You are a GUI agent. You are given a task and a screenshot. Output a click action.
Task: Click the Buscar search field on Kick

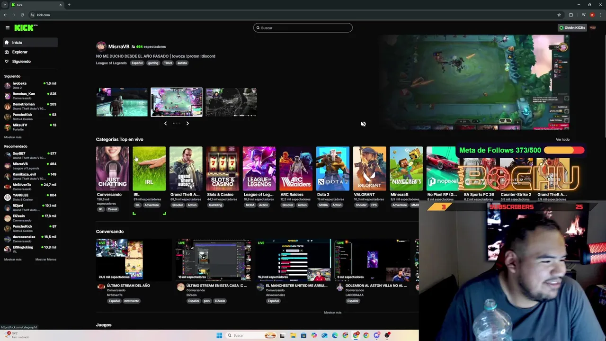tap(303, 28)
